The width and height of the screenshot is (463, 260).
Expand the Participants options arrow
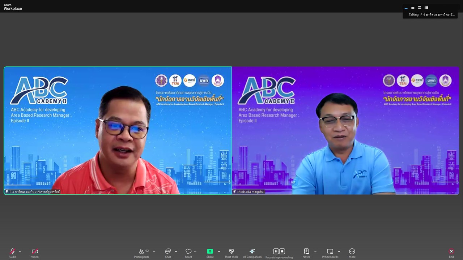coord(154,251)
